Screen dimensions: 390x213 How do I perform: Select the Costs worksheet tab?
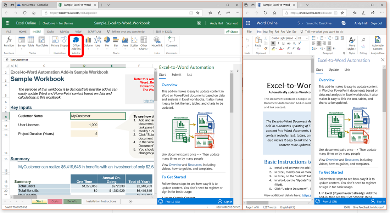coord(55,201)
